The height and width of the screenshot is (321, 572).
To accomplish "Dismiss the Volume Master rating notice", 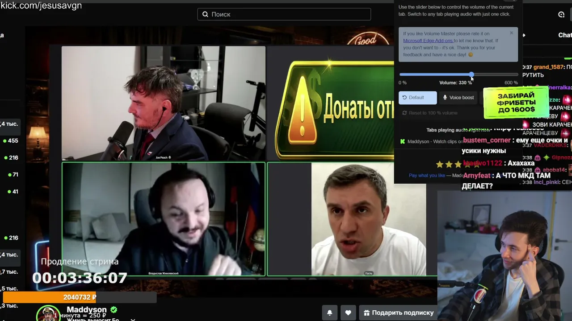I will tap(512, 33).
